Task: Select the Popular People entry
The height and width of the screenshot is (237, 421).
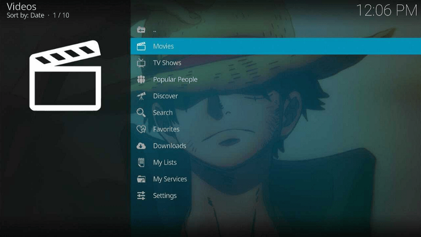Action: tap(276, 79)
